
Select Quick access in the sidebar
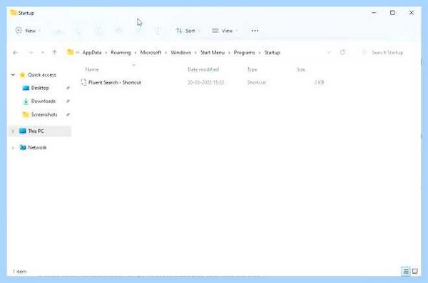click(x=42, y=74)
